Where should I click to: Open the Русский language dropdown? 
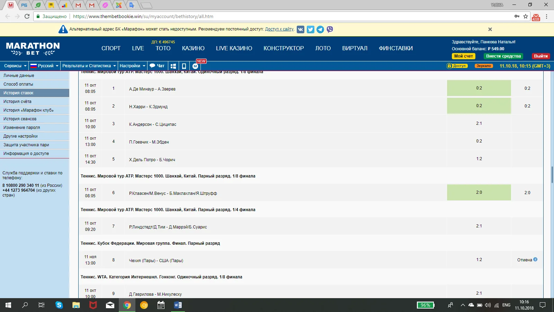(x=44, y=66)
